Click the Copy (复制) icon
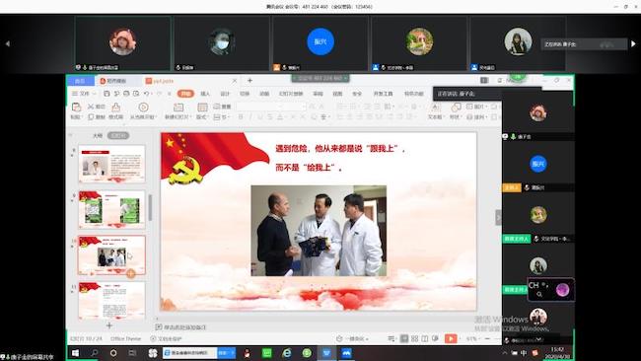 click(91, 117)
